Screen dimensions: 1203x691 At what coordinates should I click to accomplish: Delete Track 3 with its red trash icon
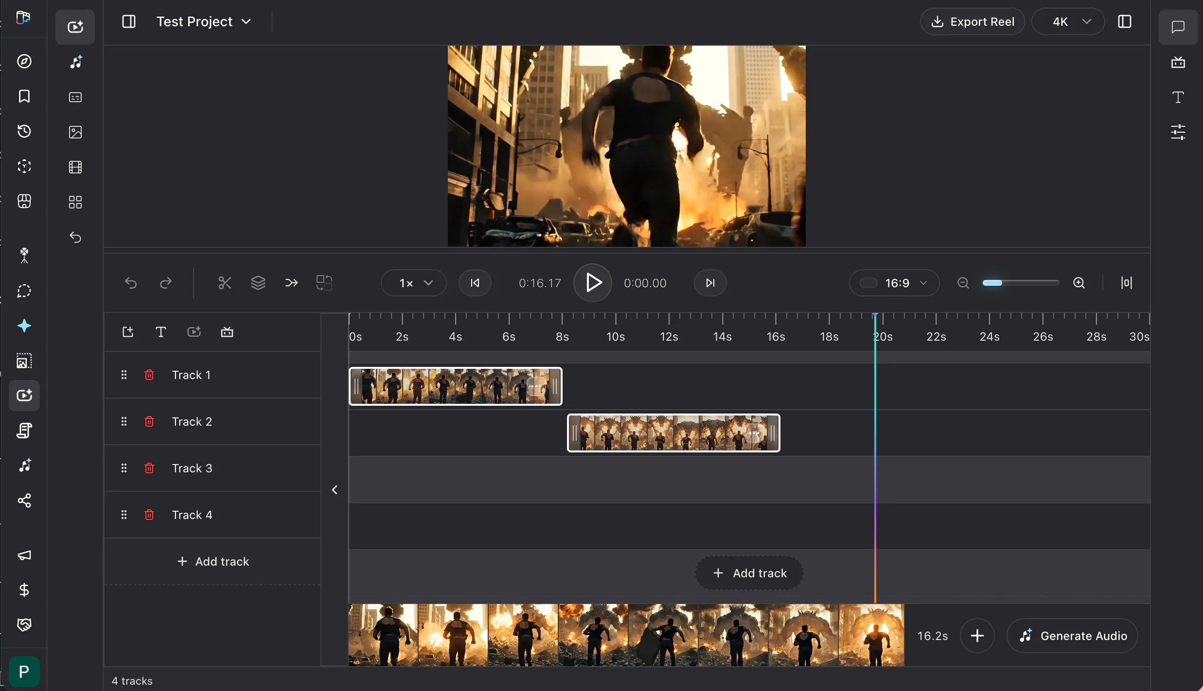click(149, 468)
